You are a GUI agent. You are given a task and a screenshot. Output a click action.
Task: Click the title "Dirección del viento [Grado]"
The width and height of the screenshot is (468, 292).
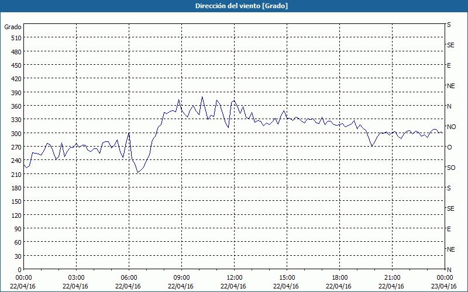pos(242,6)
